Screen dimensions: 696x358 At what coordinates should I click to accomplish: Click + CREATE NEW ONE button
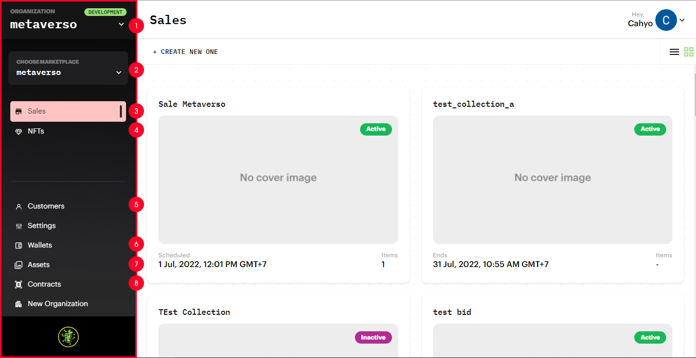(x=185, y=52)
